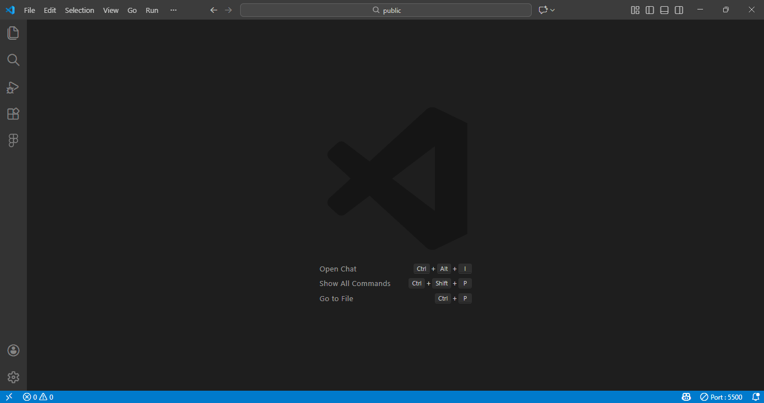Open the Customize Layout dropdown chevron
This screenshot has height=403, width=764.
(x=552, y=10)
